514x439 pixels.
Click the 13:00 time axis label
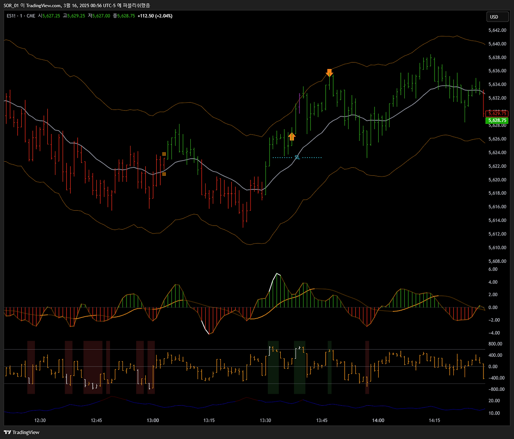[153, 421]
